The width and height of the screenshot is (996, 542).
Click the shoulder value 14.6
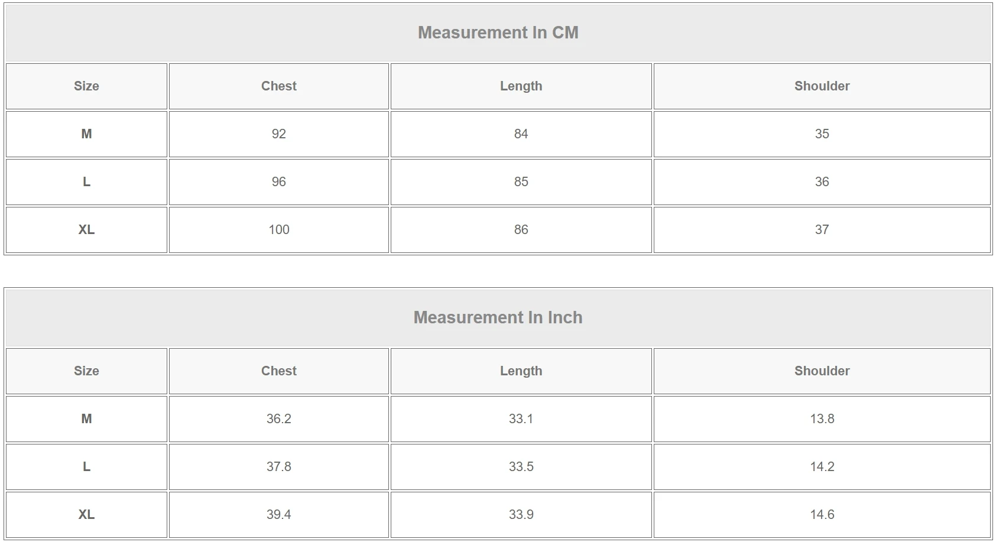822,515
